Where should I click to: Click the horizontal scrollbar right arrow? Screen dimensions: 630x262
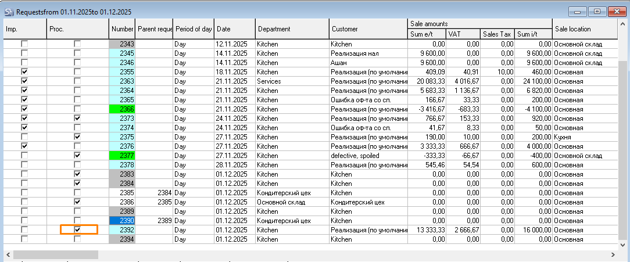point(613,254)
